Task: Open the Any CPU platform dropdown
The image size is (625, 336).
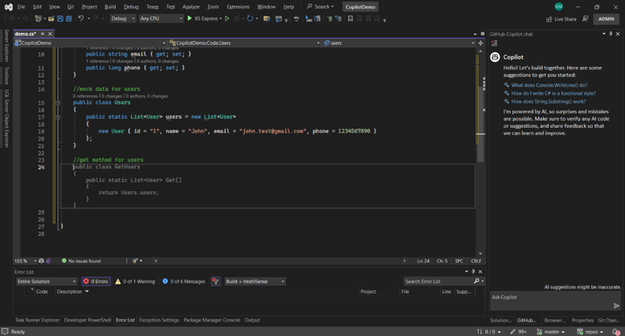Action: [x=161, y=18]
